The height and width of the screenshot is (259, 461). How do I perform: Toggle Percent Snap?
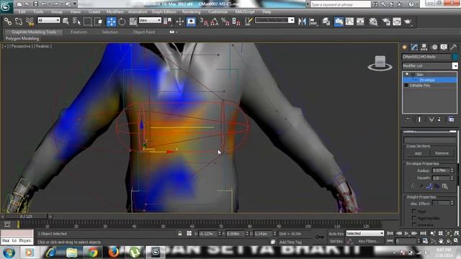tap(225, 22)
